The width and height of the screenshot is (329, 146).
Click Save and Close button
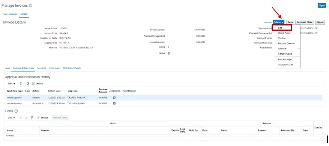305,22
